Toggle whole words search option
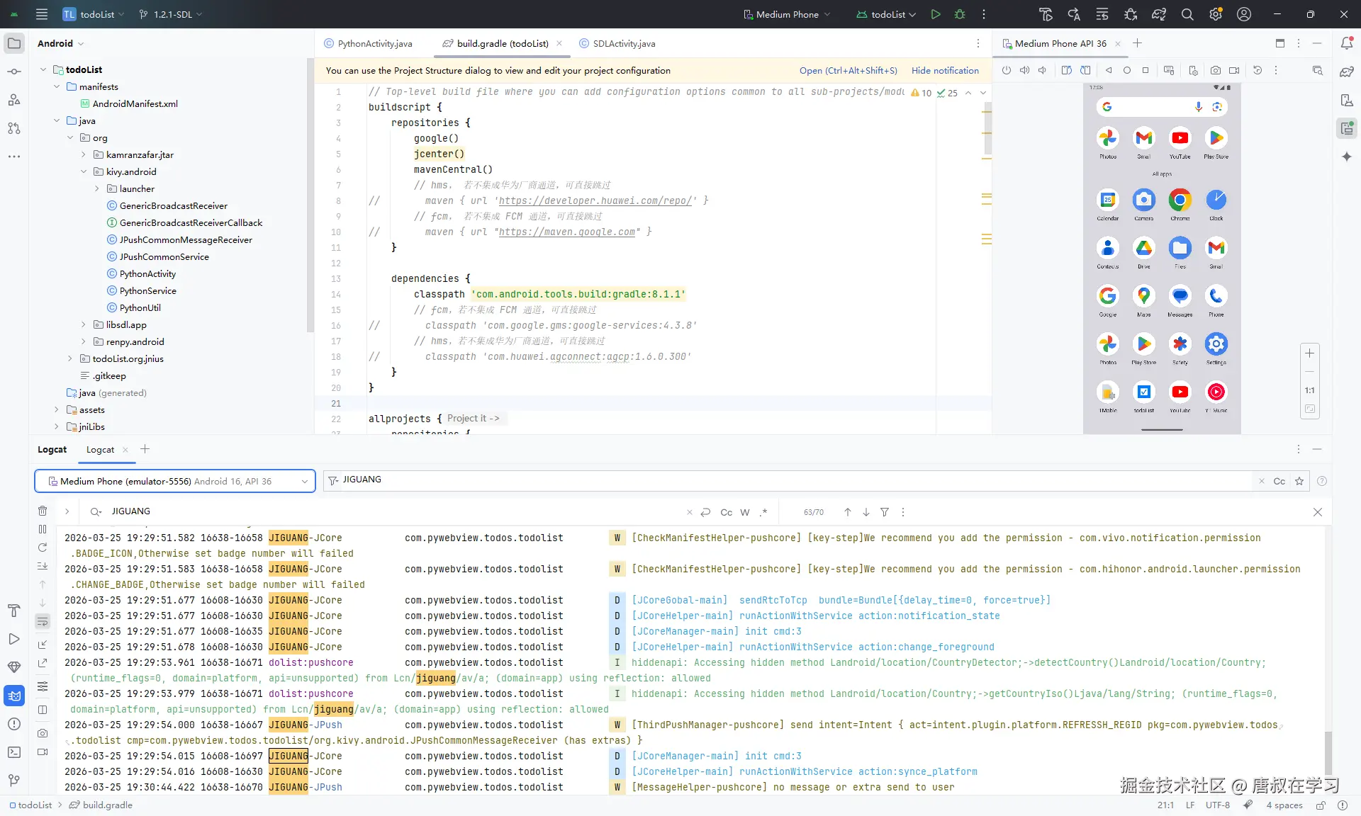The height and width of the screenshot is (816, 1361). tap(744, 512)
